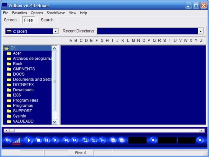The height and width of the screenshot is (157, 209).
Task: Click the left arrow icon in control bar
Action: click(x=200, y=140)
